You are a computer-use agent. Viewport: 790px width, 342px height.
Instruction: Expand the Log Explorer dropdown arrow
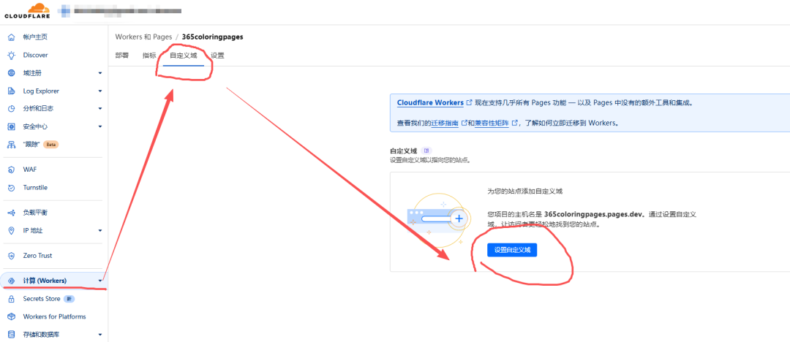pyautogui.click(x=100, y=91)
